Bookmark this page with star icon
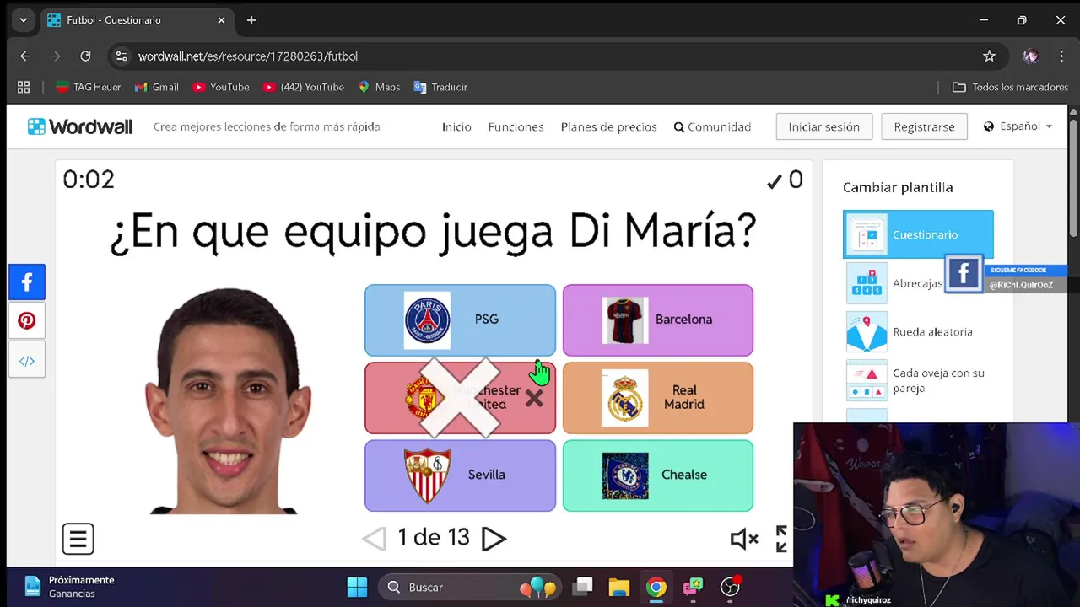Image resolution: width=1080 pixels, height=607 pixels. click(x=989, y=56)
